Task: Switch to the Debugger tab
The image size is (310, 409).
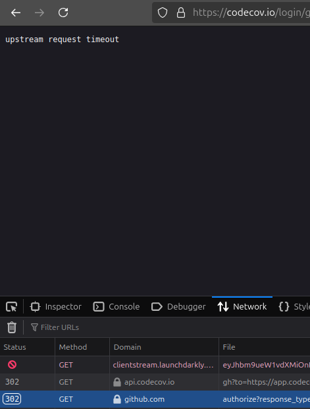Action: [x=178, y=307]
